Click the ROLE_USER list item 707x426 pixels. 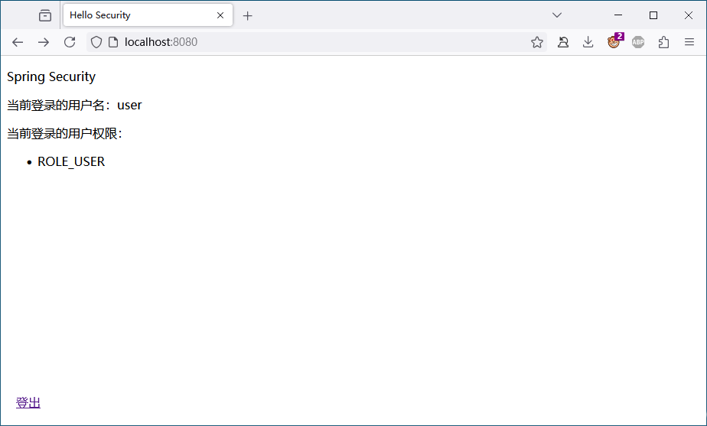[x=71, y=162]
